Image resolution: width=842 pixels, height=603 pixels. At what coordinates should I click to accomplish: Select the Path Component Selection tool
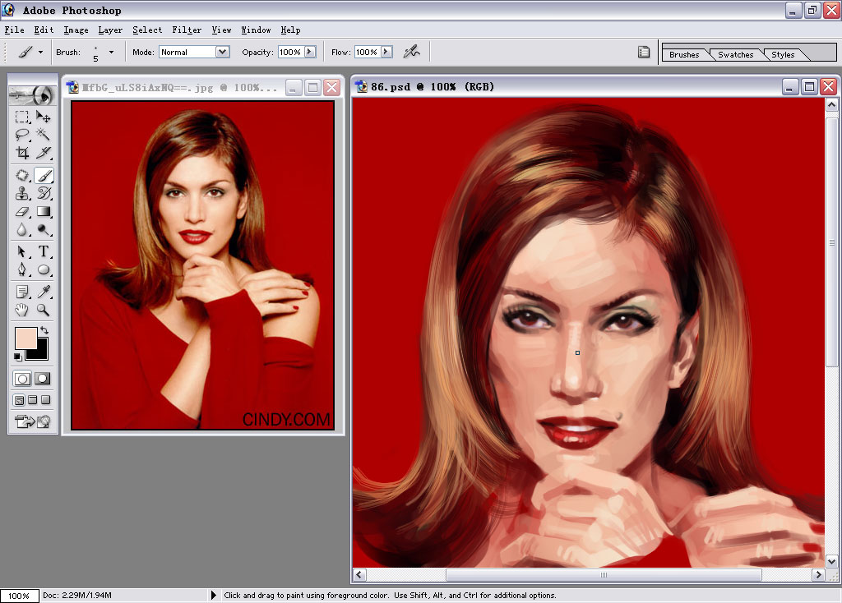22,251
